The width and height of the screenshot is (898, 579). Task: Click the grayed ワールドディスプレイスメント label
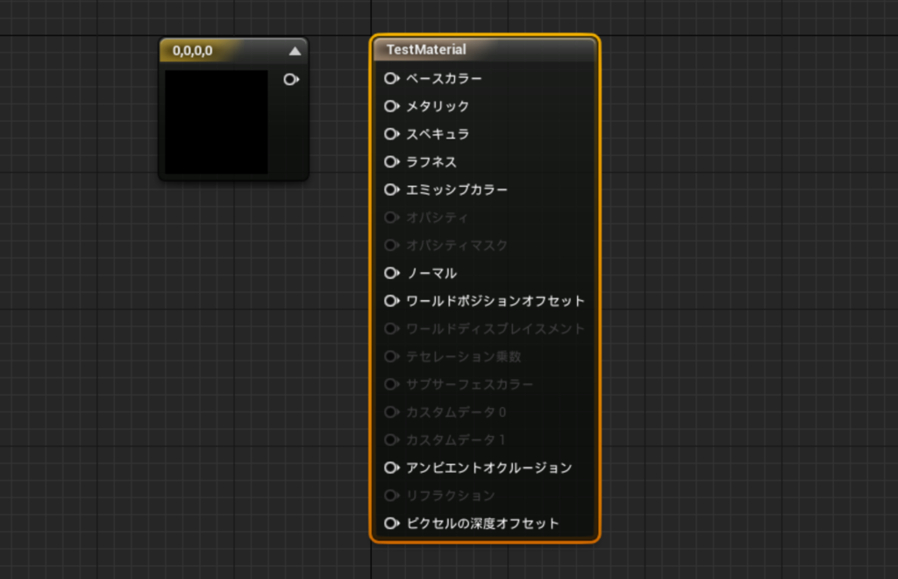(495, 329)
